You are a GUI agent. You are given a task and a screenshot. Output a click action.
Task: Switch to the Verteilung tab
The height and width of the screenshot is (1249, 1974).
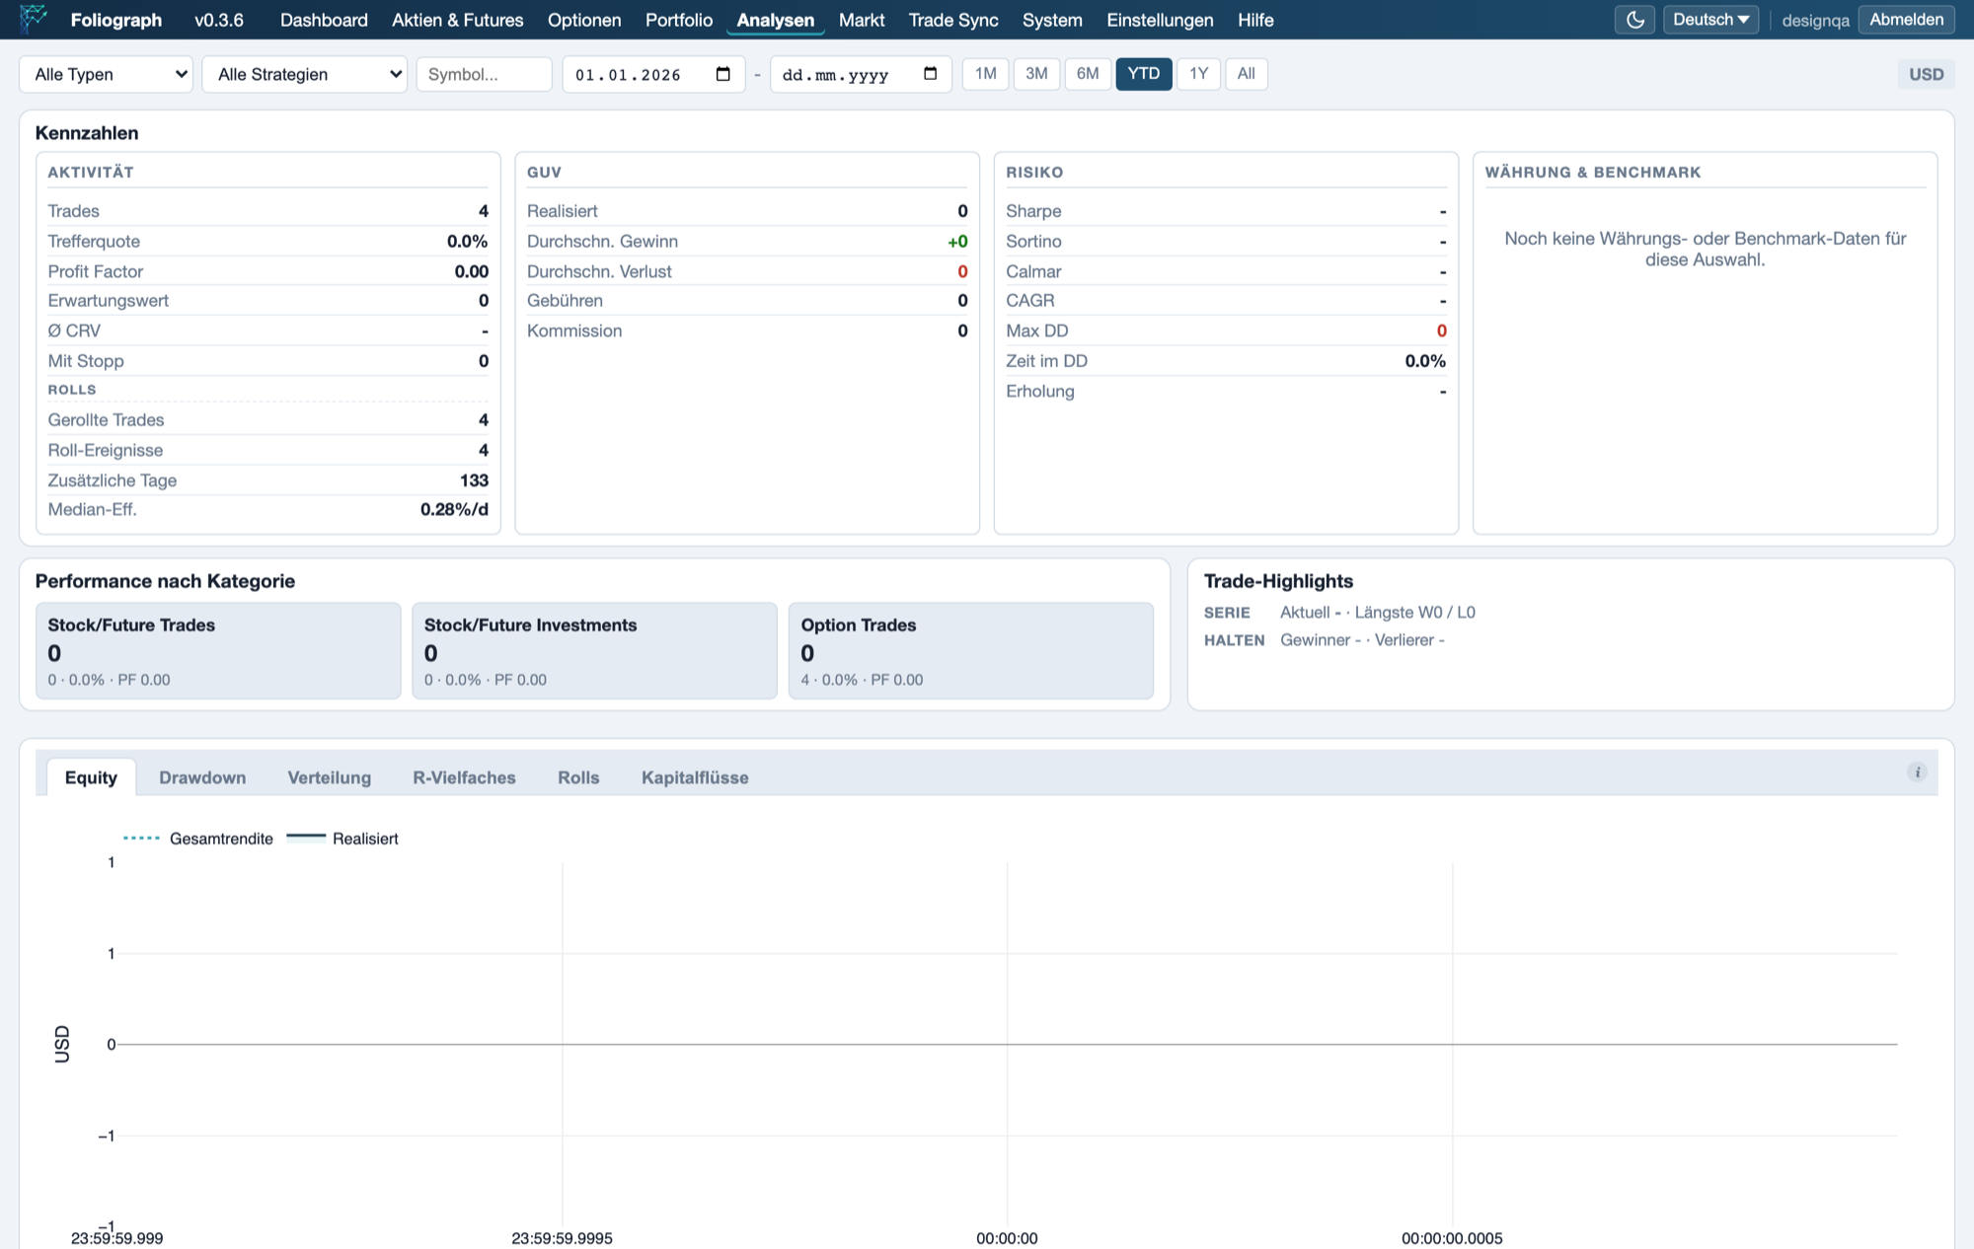coord(330,777)
